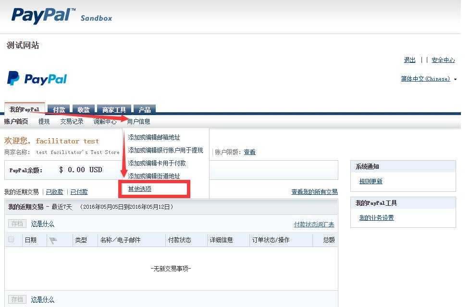Viewport: 471px width, 307px height.
Task: Click lower 这是什么 help text
Action: [x=43, y=299]
